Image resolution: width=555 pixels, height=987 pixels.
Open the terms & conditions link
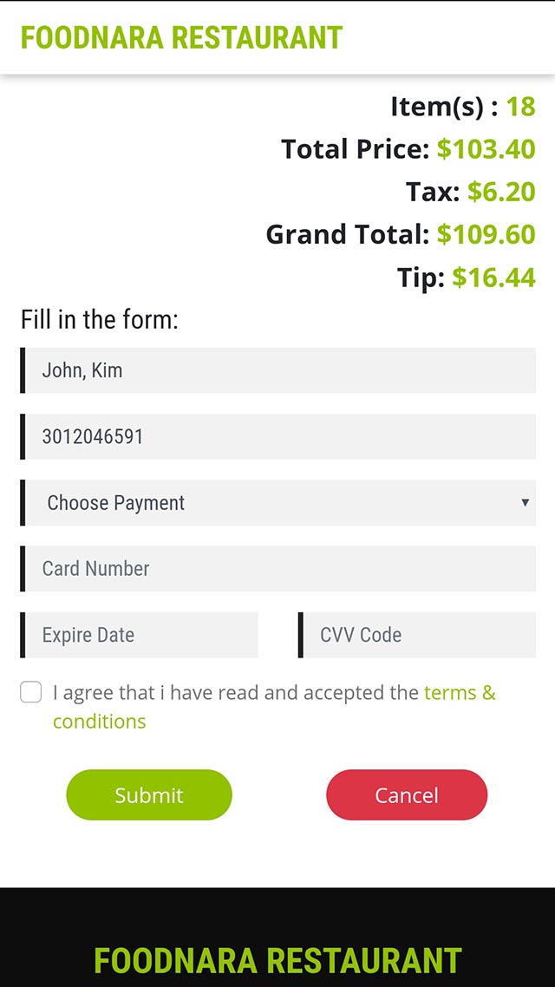[x=459, y=693]
